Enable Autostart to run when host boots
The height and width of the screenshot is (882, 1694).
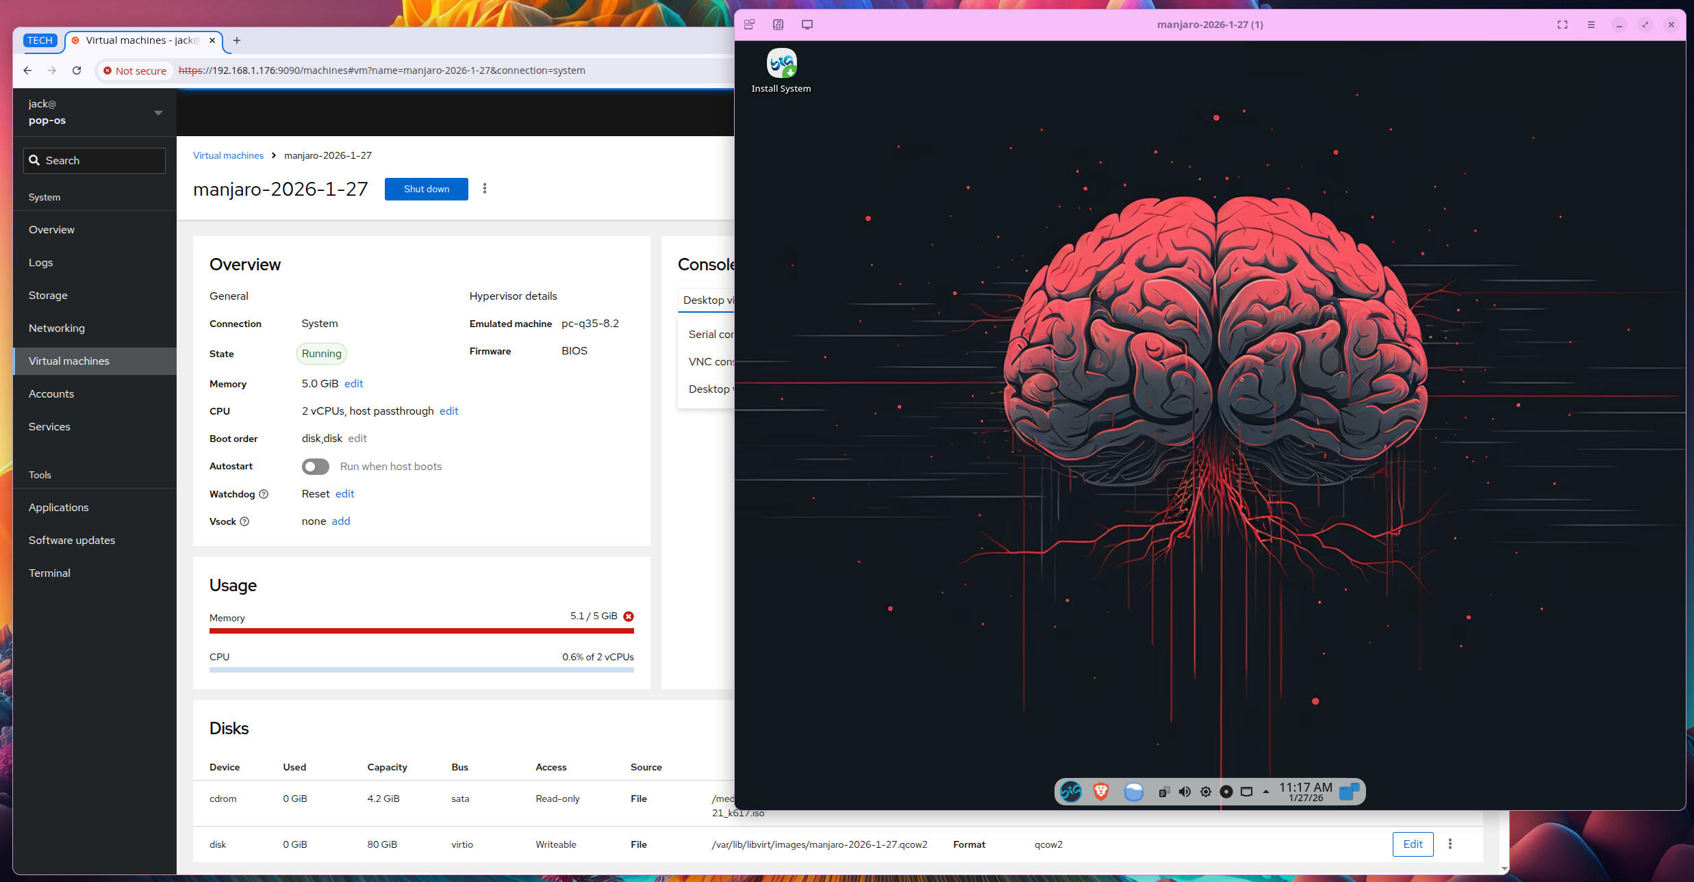pos(315,466)
